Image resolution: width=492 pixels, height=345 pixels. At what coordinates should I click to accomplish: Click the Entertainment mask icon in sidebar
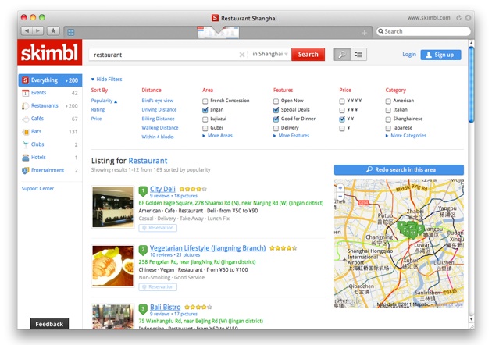click(x=26, y=170)
